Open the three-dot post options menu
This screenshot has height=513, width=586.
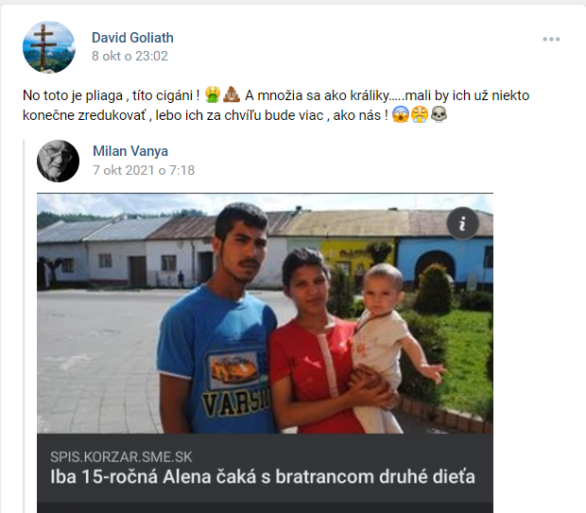(551, 40)
